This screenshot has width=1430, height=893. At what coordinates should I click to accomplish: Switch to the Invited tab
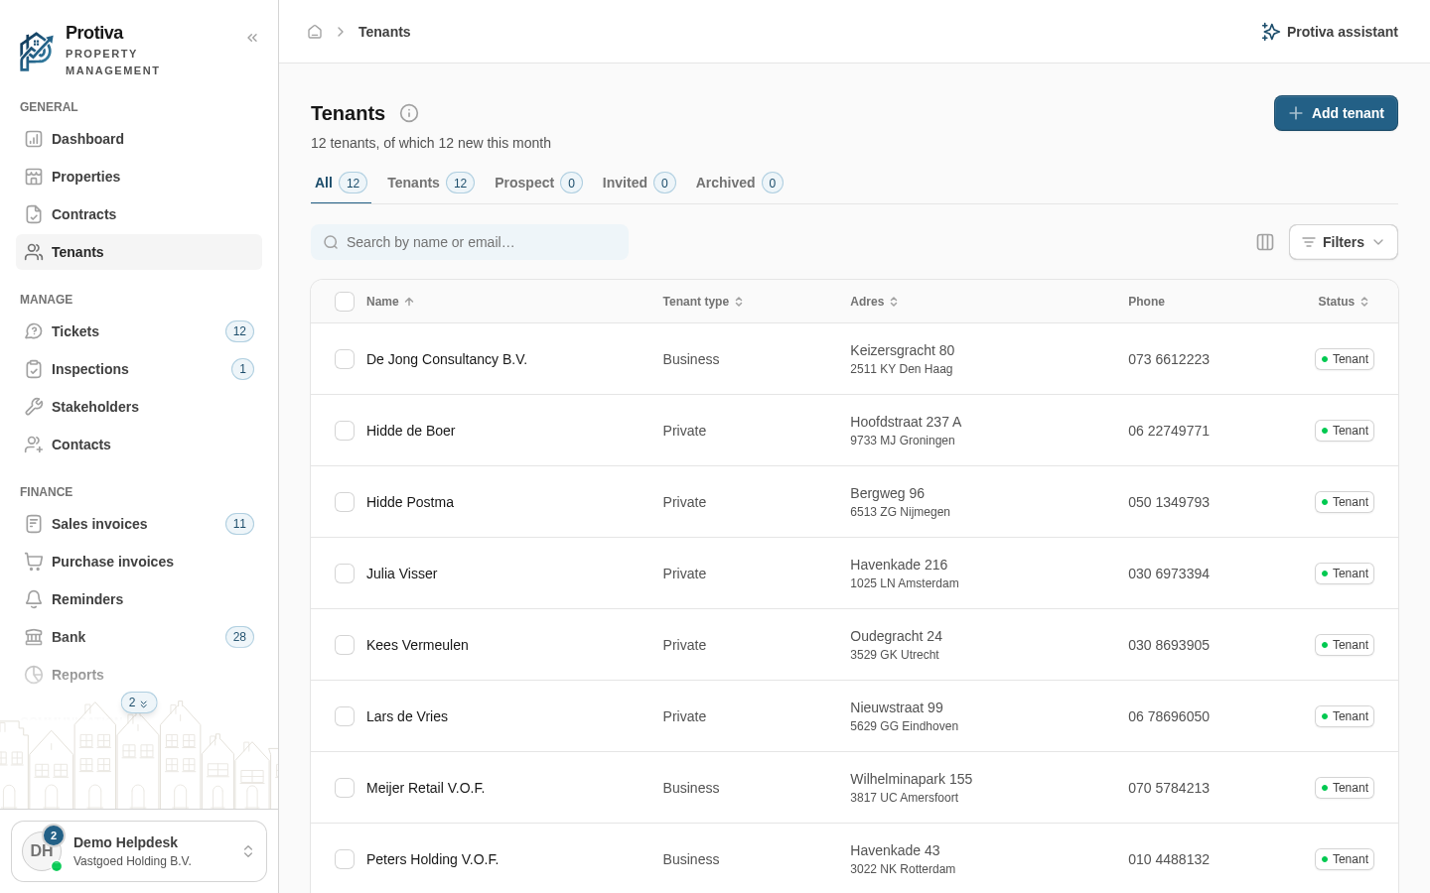tap(640, 183)
